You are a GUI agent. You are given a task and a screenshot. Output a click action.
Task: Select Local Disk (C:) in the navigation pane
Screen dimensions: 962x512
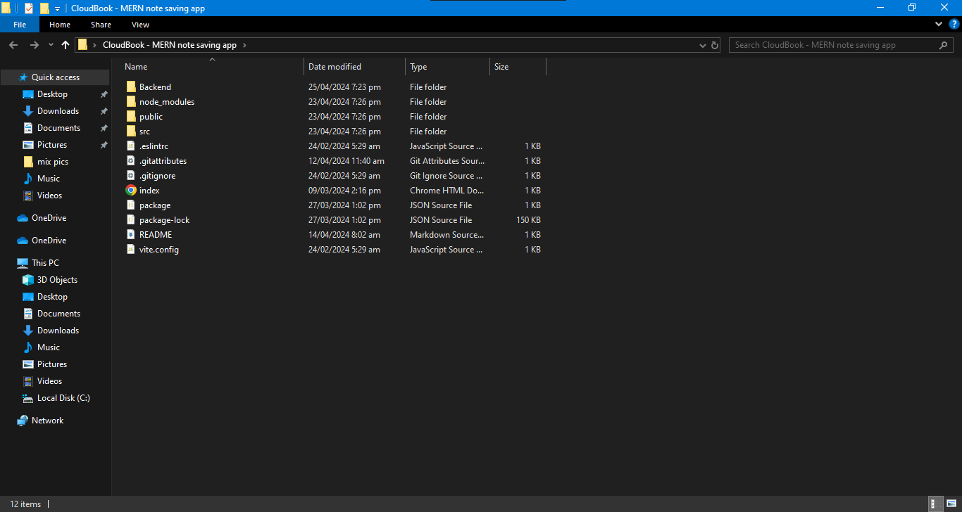pos(63,398)
